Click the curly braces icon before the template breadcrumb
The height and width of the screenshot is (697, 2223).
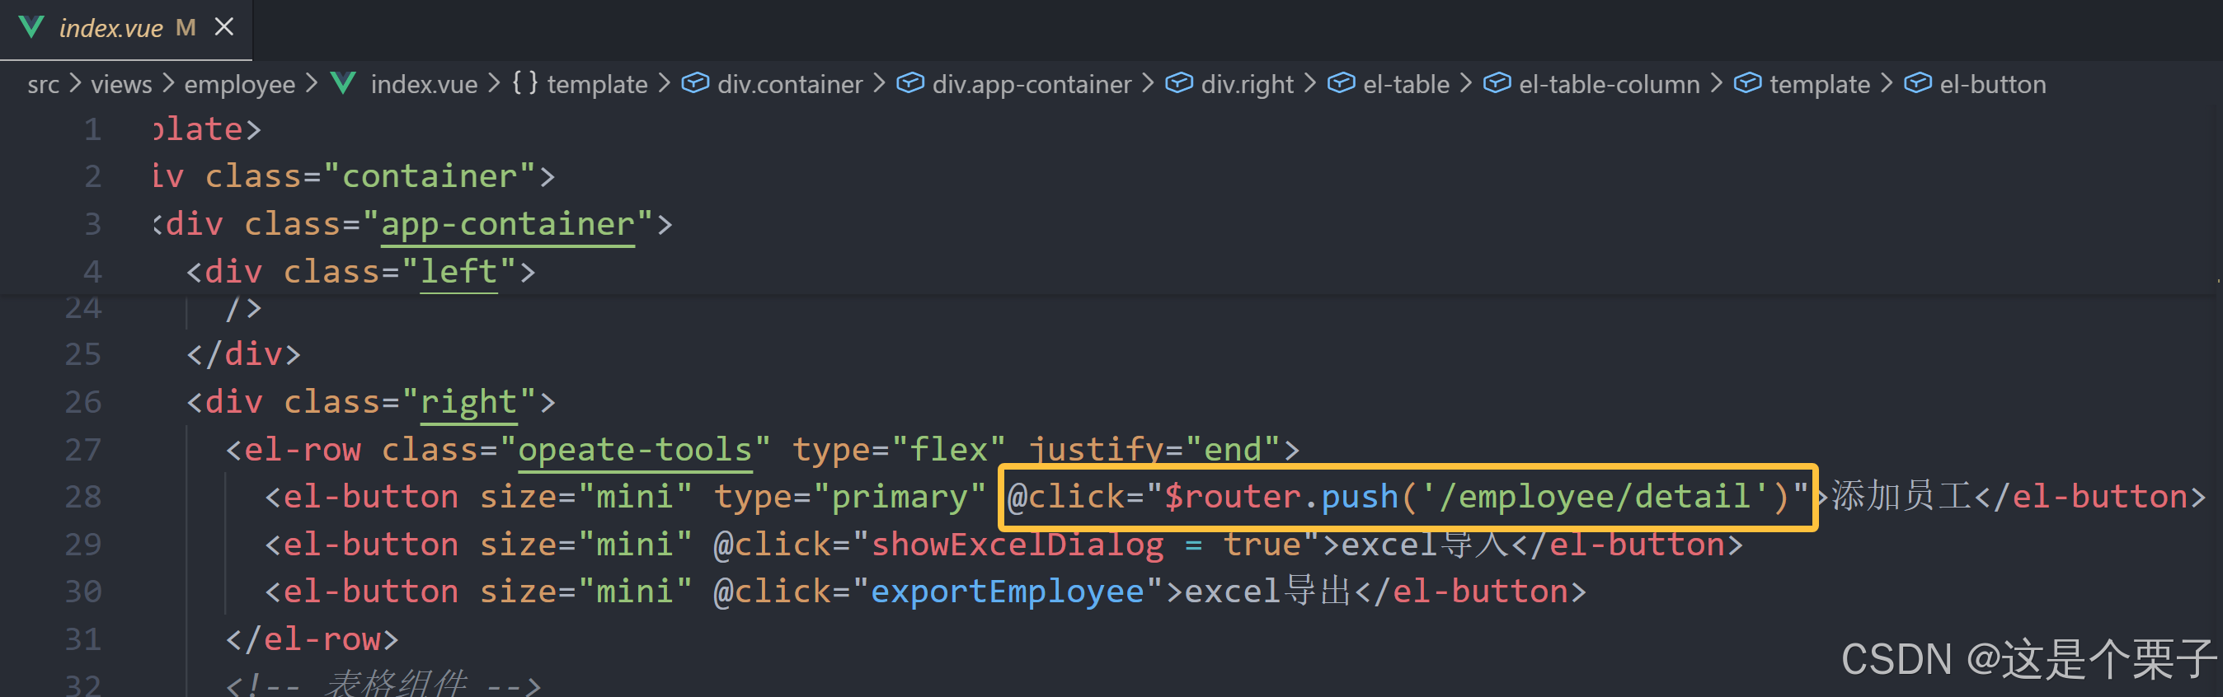point(524,83)
